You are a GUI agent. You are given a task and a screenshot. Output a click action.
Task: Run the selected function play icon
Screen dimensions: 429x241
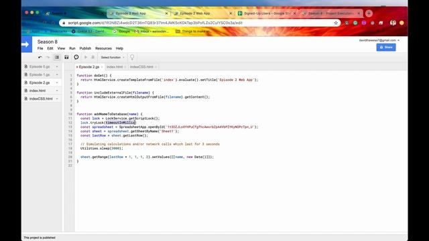point(86,58)
